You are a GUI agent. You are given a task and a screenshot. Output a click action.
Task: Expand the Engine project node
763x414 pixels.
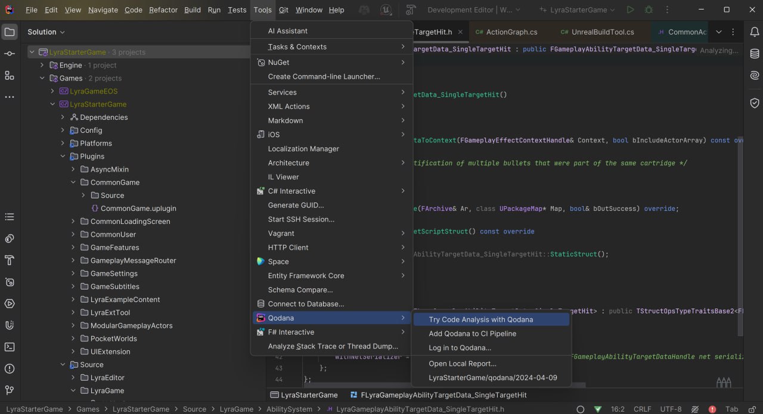pos(42,65)
